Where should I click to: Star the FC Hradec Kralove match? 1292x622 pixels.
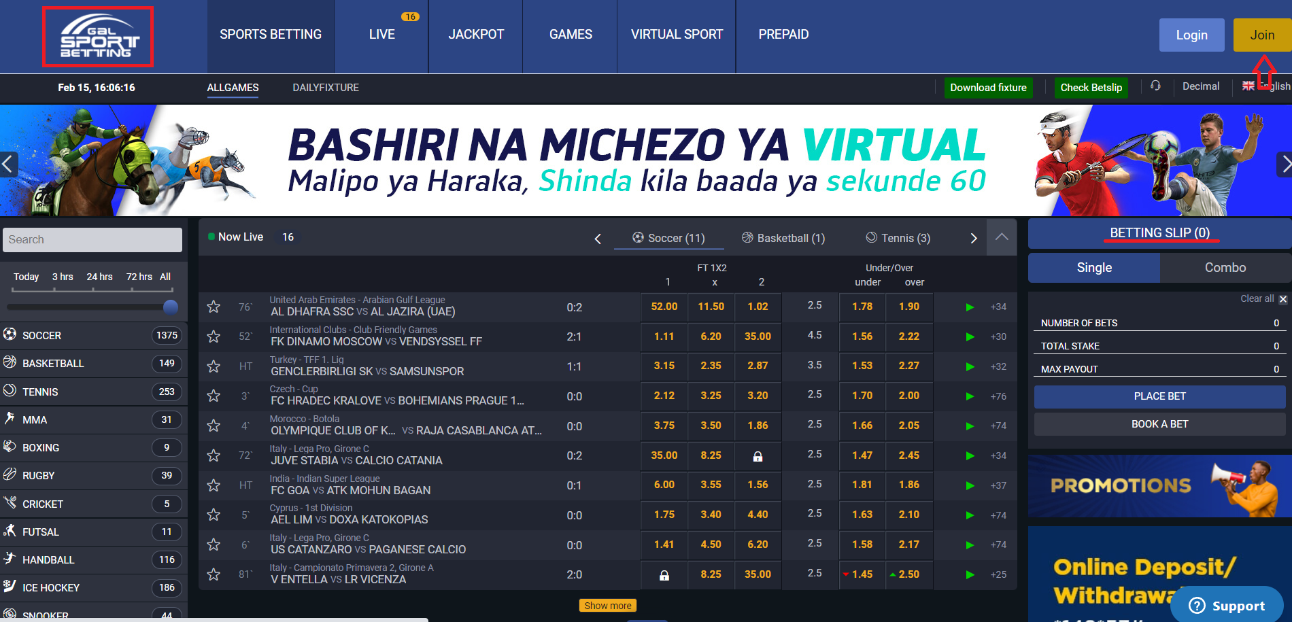pos(214,396)
